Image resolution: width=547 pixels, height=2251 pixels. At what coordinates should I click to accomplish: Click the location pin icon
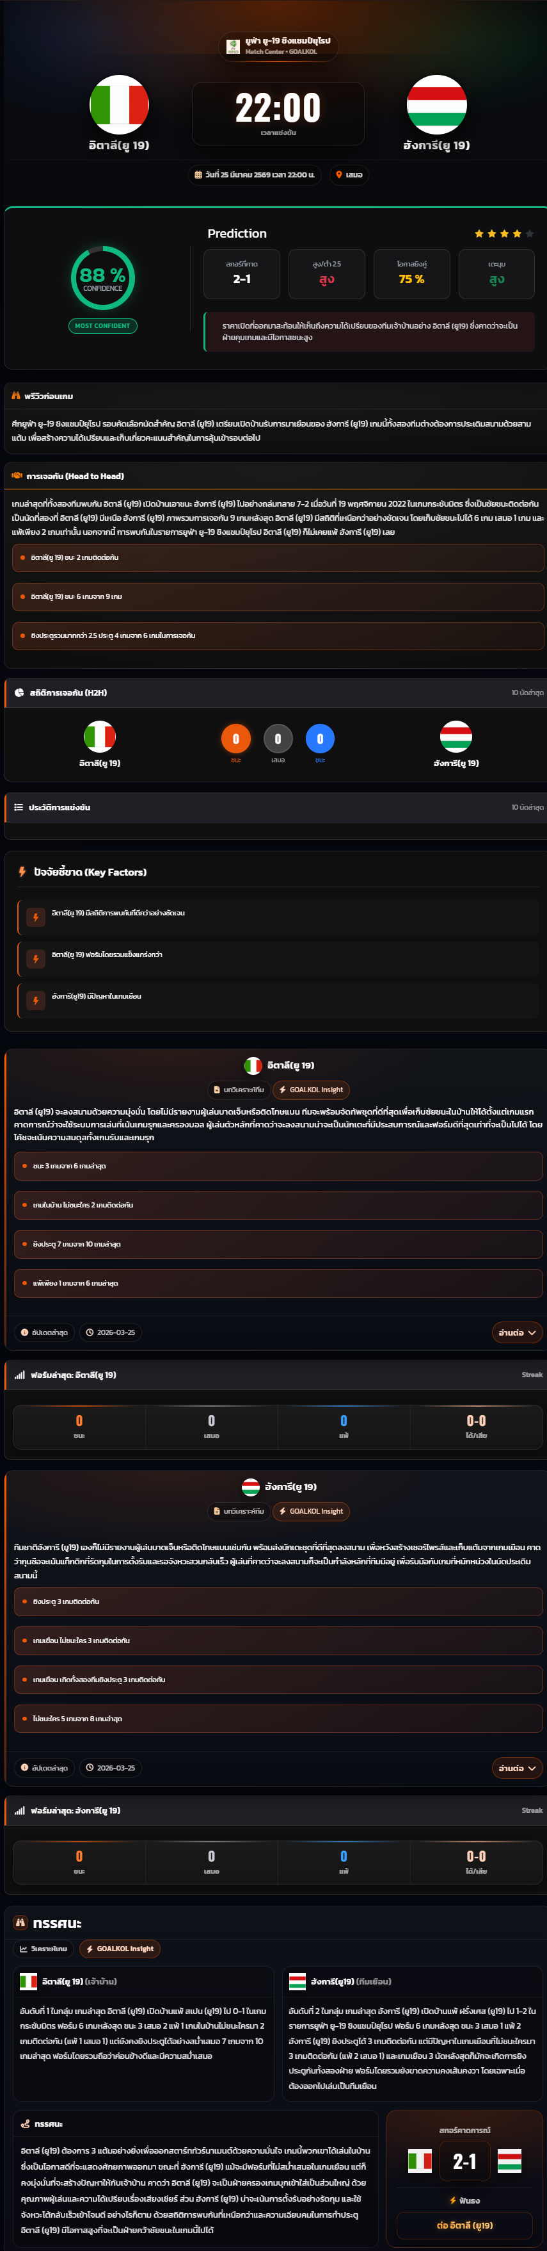[x=338, y=175]
